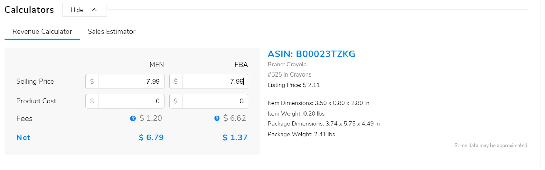The width and height of the screenshot is (545, 170).
Task: Select the FBA Product Cost input
Action: 215,101
